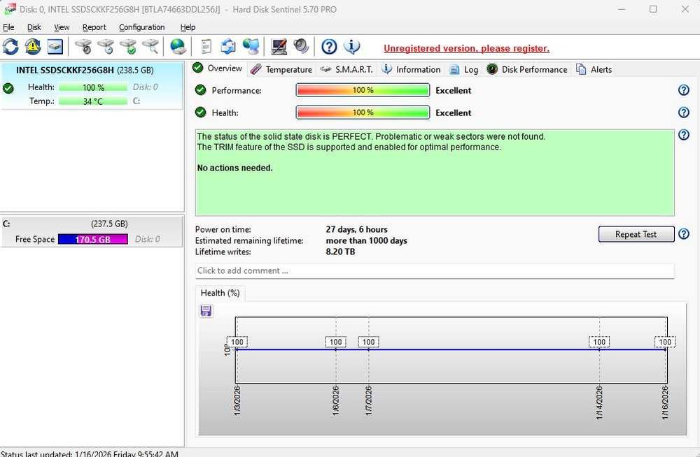Click the speaker sound toolbar icon

pos(301,46)
